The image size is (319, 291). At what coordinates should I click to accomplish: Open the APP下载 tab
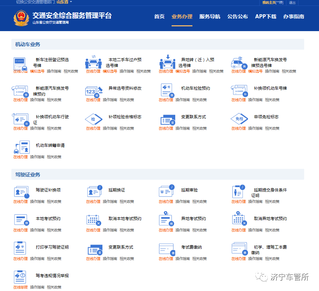266,16
